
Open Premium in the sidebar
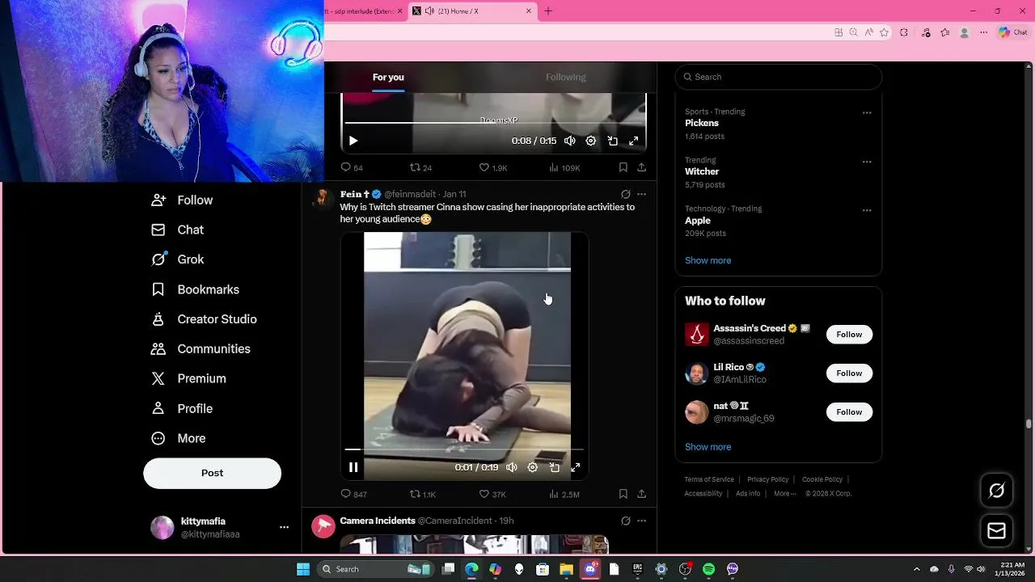(x=189, y=378)
